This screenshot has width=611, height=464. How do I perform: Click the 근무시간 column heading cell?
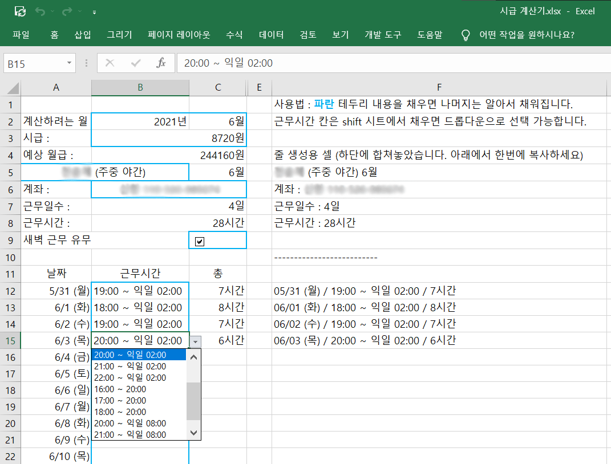[140, 274]
